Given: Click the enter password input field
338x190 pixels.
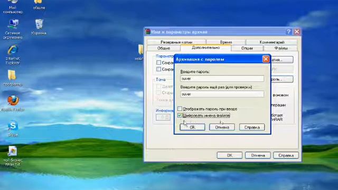Looking at the screenshot, I should coord(222,79).
